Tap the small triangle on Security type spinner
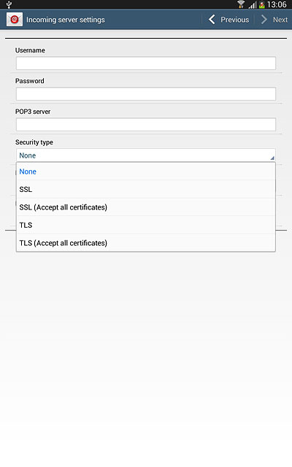Image resolution: width=292 pixels, height=467 pixels. (272, 158)
